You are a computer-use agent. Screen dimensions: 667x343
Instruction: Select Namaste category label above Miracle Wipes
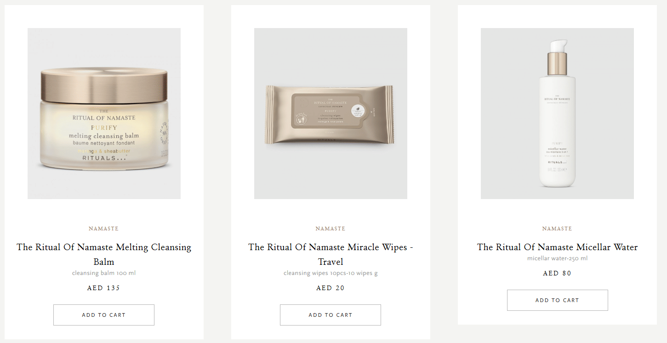(331, 229)
